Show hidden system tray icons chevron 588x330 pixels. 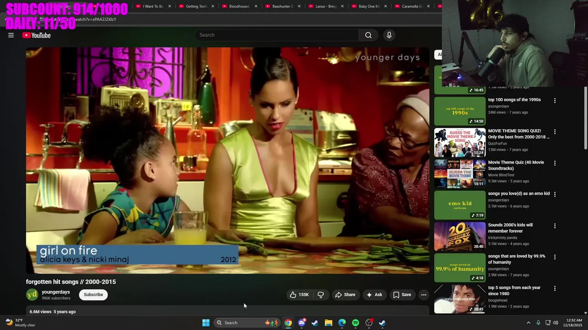pos(528,323)
